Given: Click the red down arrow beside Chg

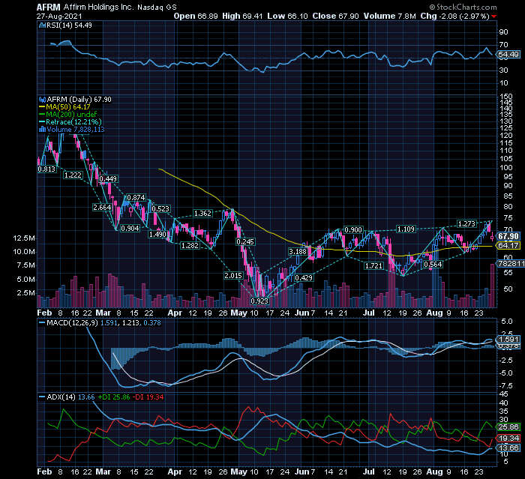Looking at the screenshot, I should tap(493, 16).
